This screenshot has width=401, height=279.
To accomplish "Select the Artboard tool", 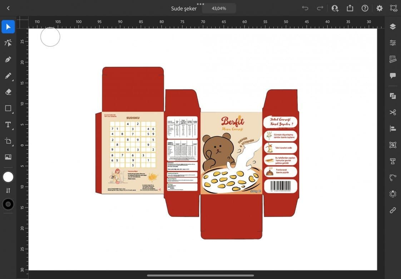I will click(x=8, y=141).
